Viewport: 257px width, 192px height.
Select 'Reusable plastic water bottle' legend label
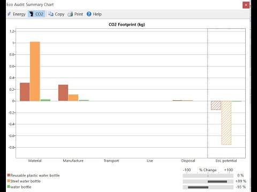tap(35, 175)
